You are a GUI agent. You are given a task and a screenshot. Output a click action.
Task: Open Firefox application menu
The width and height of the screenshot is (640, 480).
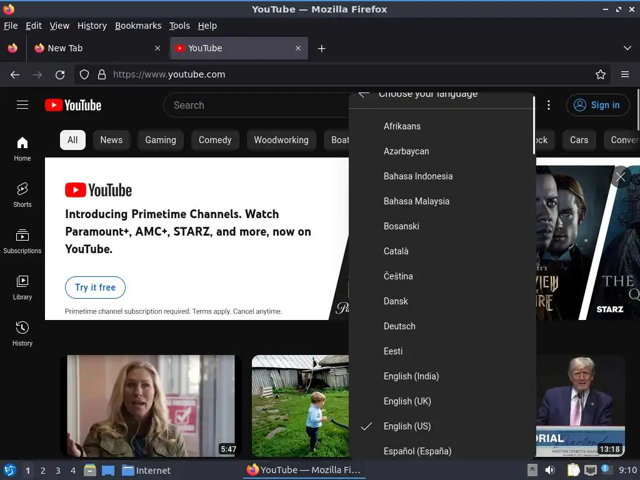[625, 74]
